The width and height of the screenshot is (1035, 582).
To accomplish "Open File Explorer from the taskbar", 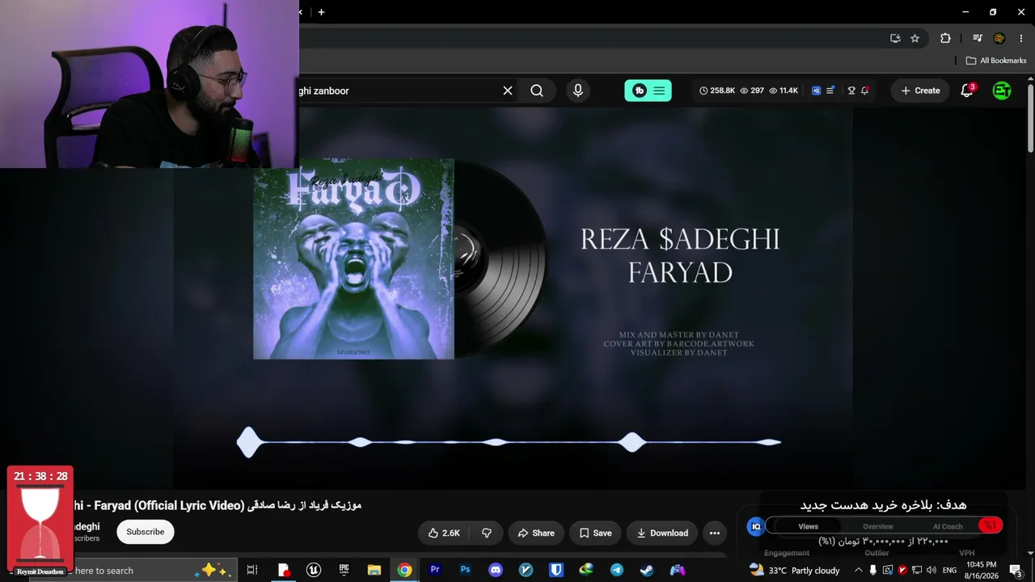I will click(374, 570).
